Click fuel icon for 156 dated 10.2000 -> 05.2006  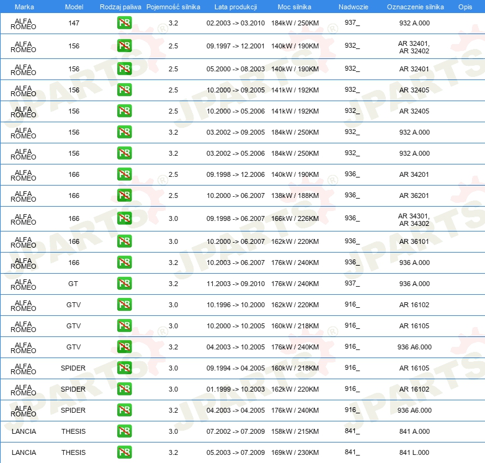click(x=124, y=111)
